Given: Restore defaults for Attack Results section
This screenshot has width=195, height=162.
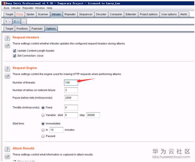Looking at the screenshot, I should click(x=7, y=156).
